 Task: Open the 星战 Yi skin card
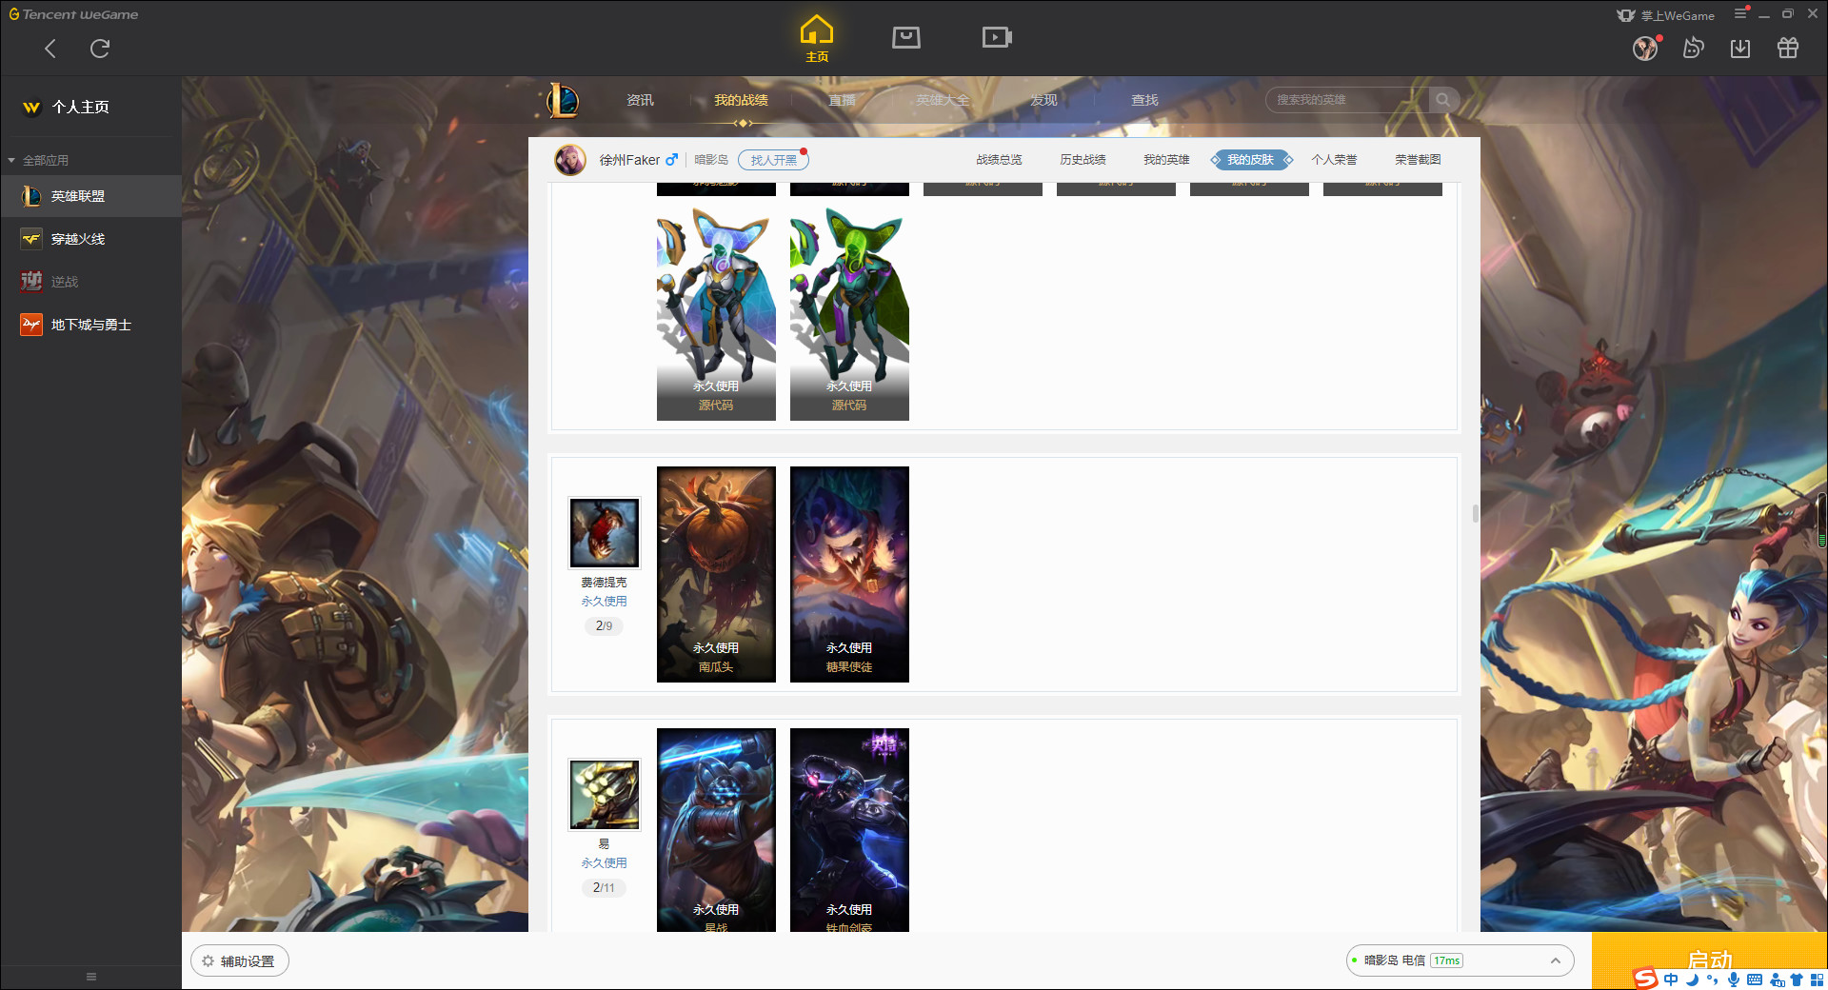pos(716,830)
